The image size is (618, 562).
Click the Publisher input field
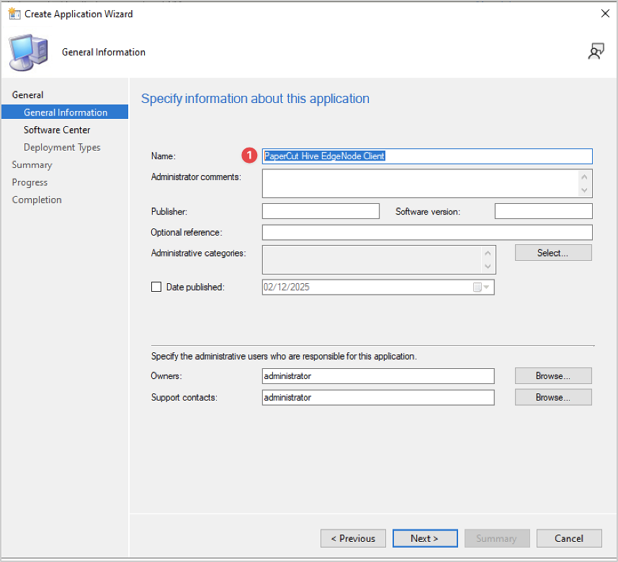pyautogui.click(x=321, y=211)
